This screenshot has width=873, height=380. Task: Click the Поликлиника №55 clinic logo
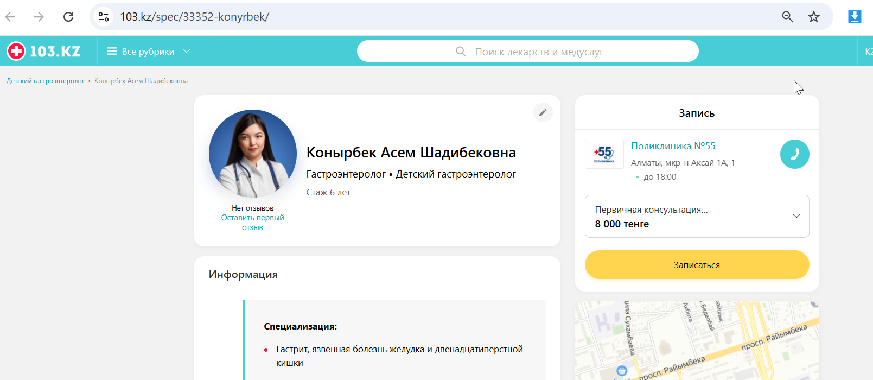[604, 154]
